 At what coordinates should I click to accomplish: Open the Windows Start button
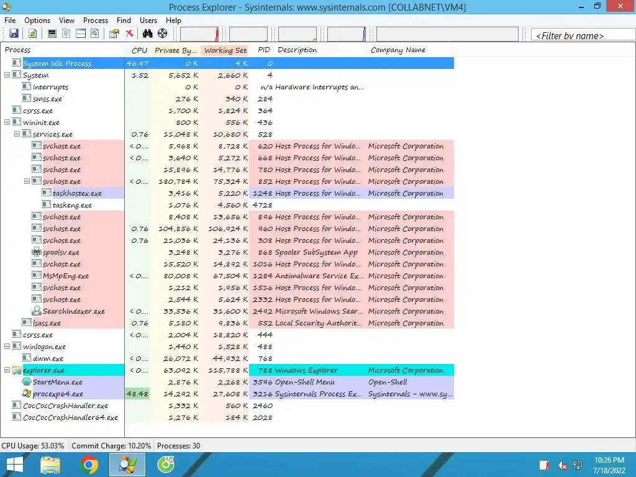tap(15, 465)
